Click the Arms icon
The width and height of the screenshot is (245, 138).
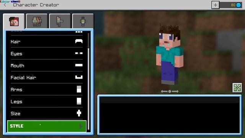[x=79, y=89]
